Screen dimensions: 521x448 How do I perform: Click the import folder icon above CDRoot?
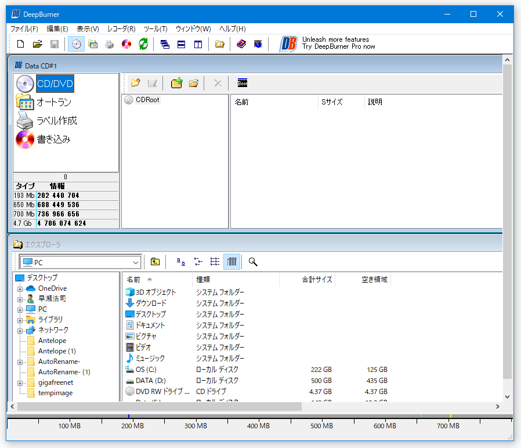pos(135,83)
